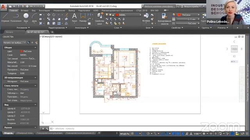Viewport: 250px width, 140px height.
Task: Toggle МОДЕЛЬ model space button
Action: pos(125,134)
